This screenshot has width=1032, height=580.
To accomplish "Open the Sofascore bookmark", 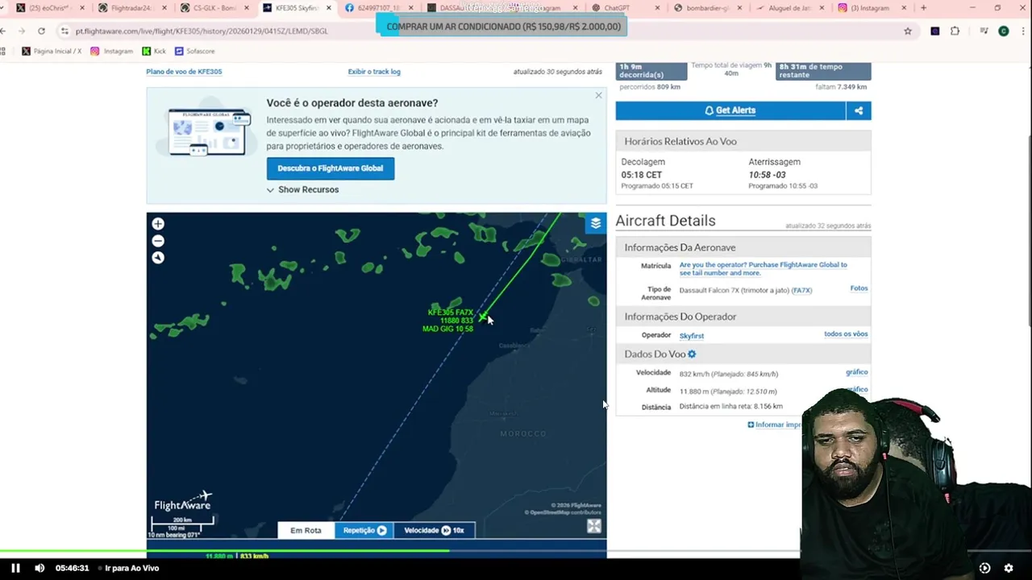I will tap(194, 51).
